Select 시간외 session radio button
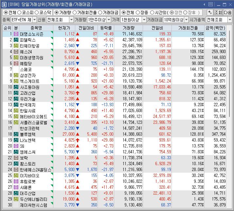 [x=152, y=12]
